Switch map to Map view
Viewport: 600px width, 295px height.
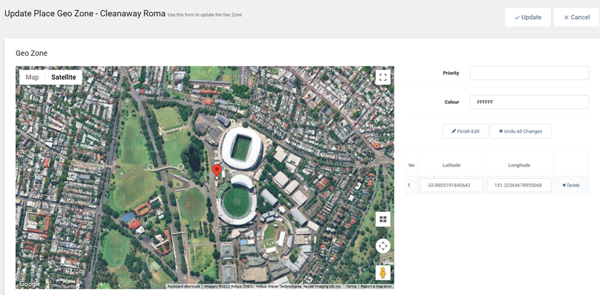coord(32,77)
